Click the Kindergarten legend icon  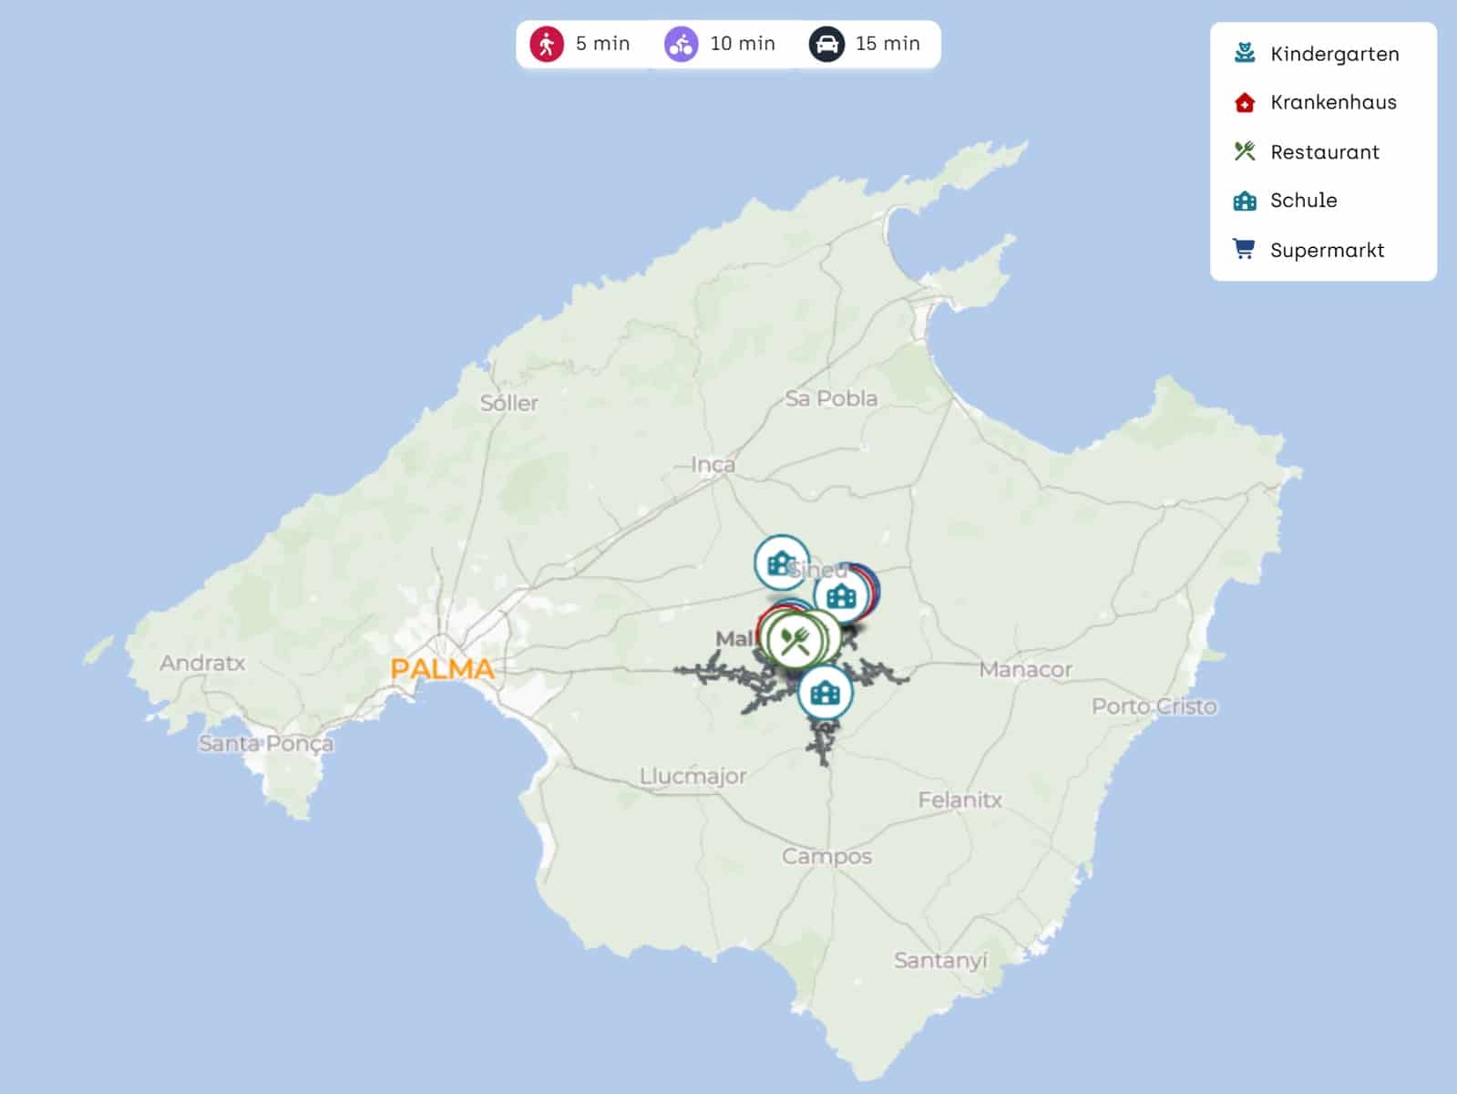pos(1244,54)
